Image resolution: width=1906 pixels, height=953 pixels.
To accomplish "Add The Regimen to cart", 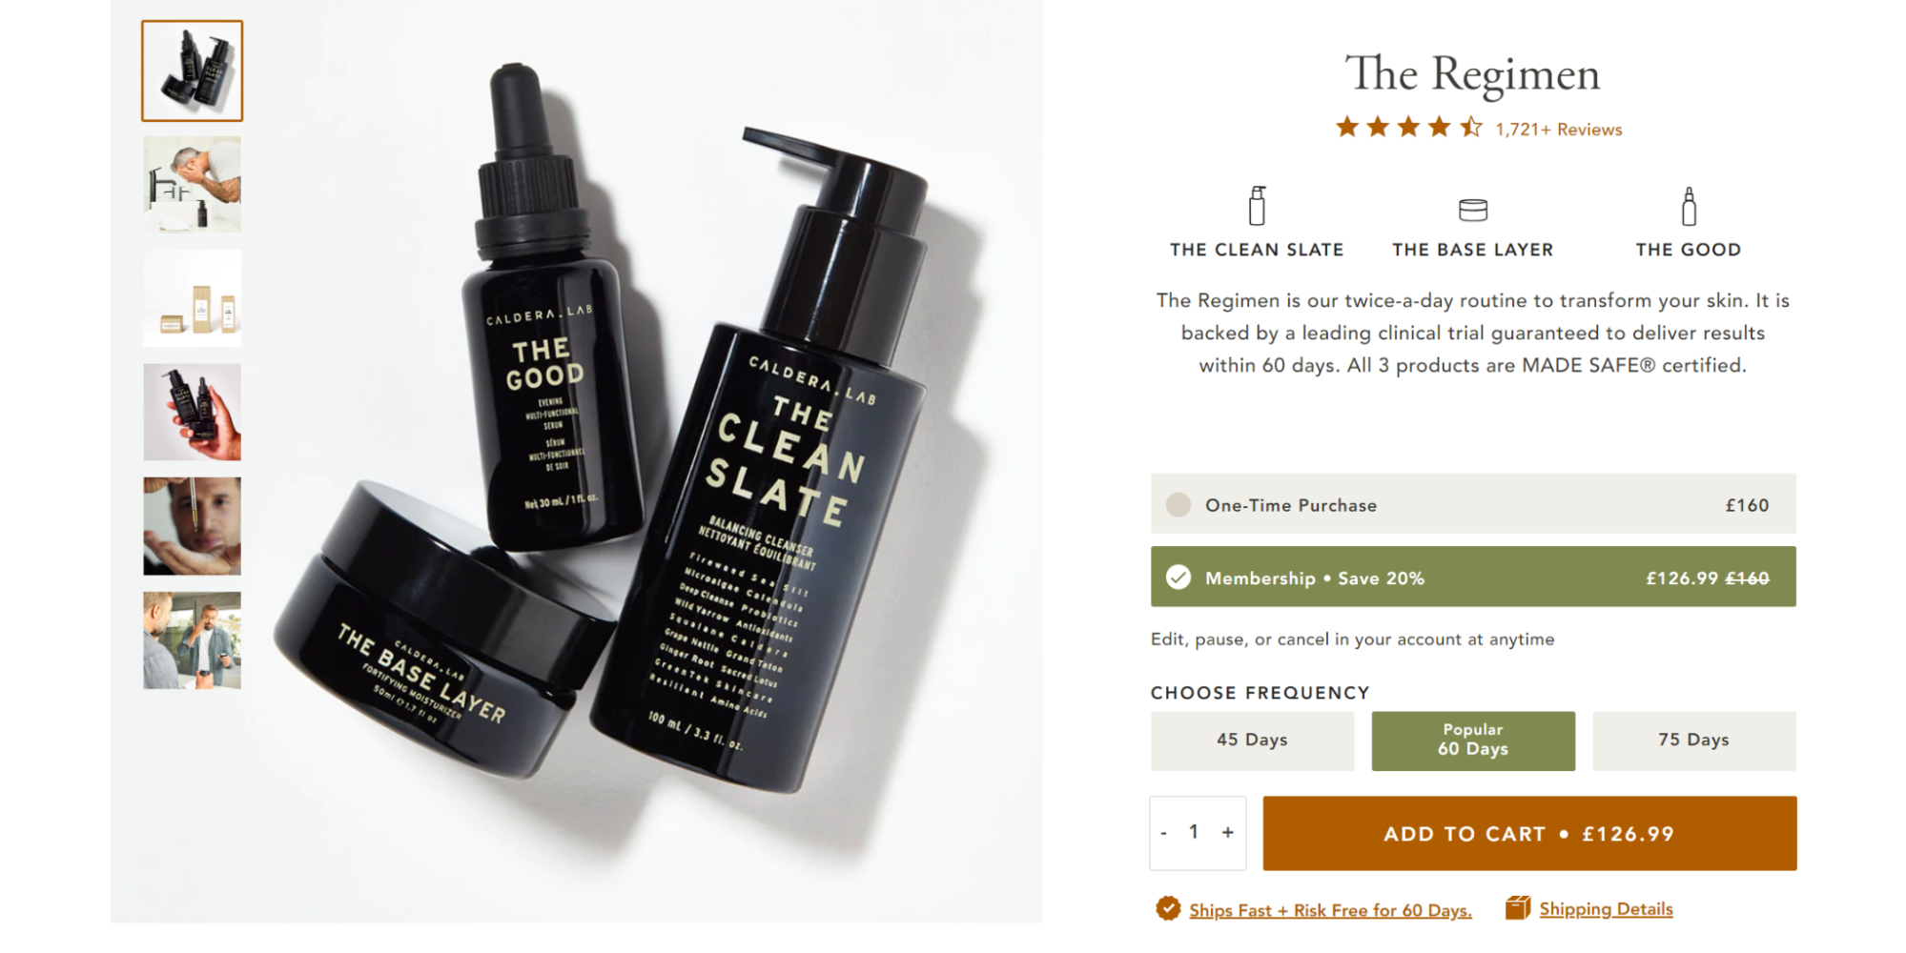I will (x=1529, y=834).
